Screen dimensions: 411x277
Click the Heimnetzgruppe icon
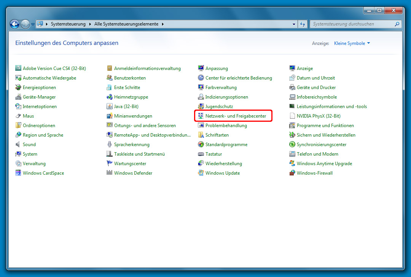pyautogui.click(x=110, y=97)
